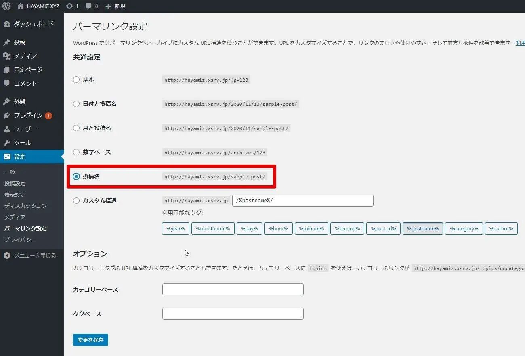Click the カテゴリーベース text field
This screenshot has width=525, height=356.
point(233,289)
